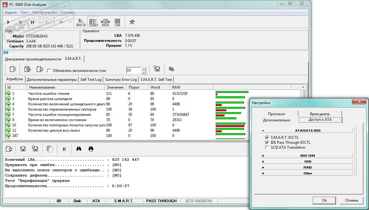Open the 'Тест' menu
Screen dimensions: 369x210
click(25, 12)
